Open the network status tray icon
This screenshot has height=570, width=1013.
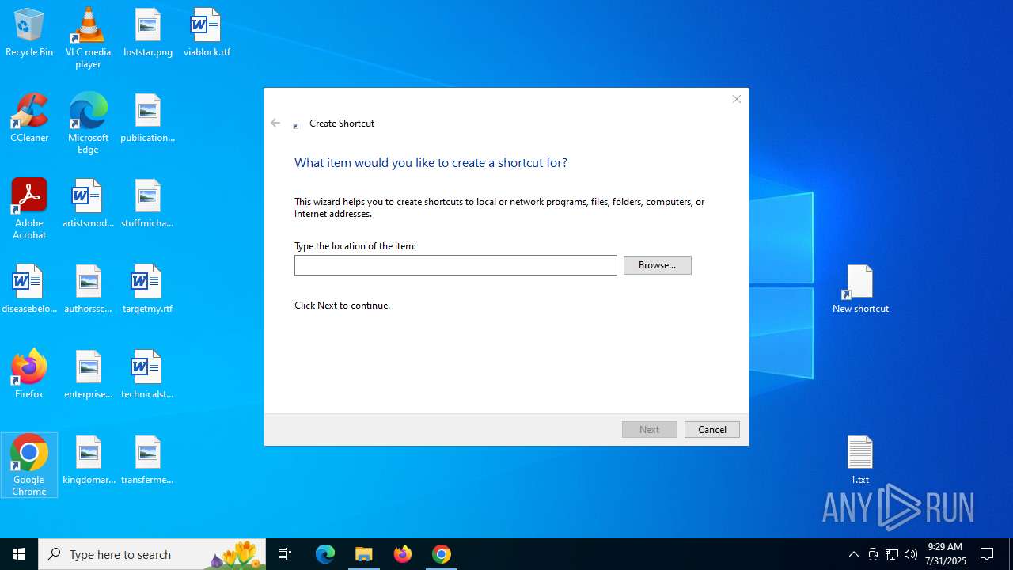[892, 554]
